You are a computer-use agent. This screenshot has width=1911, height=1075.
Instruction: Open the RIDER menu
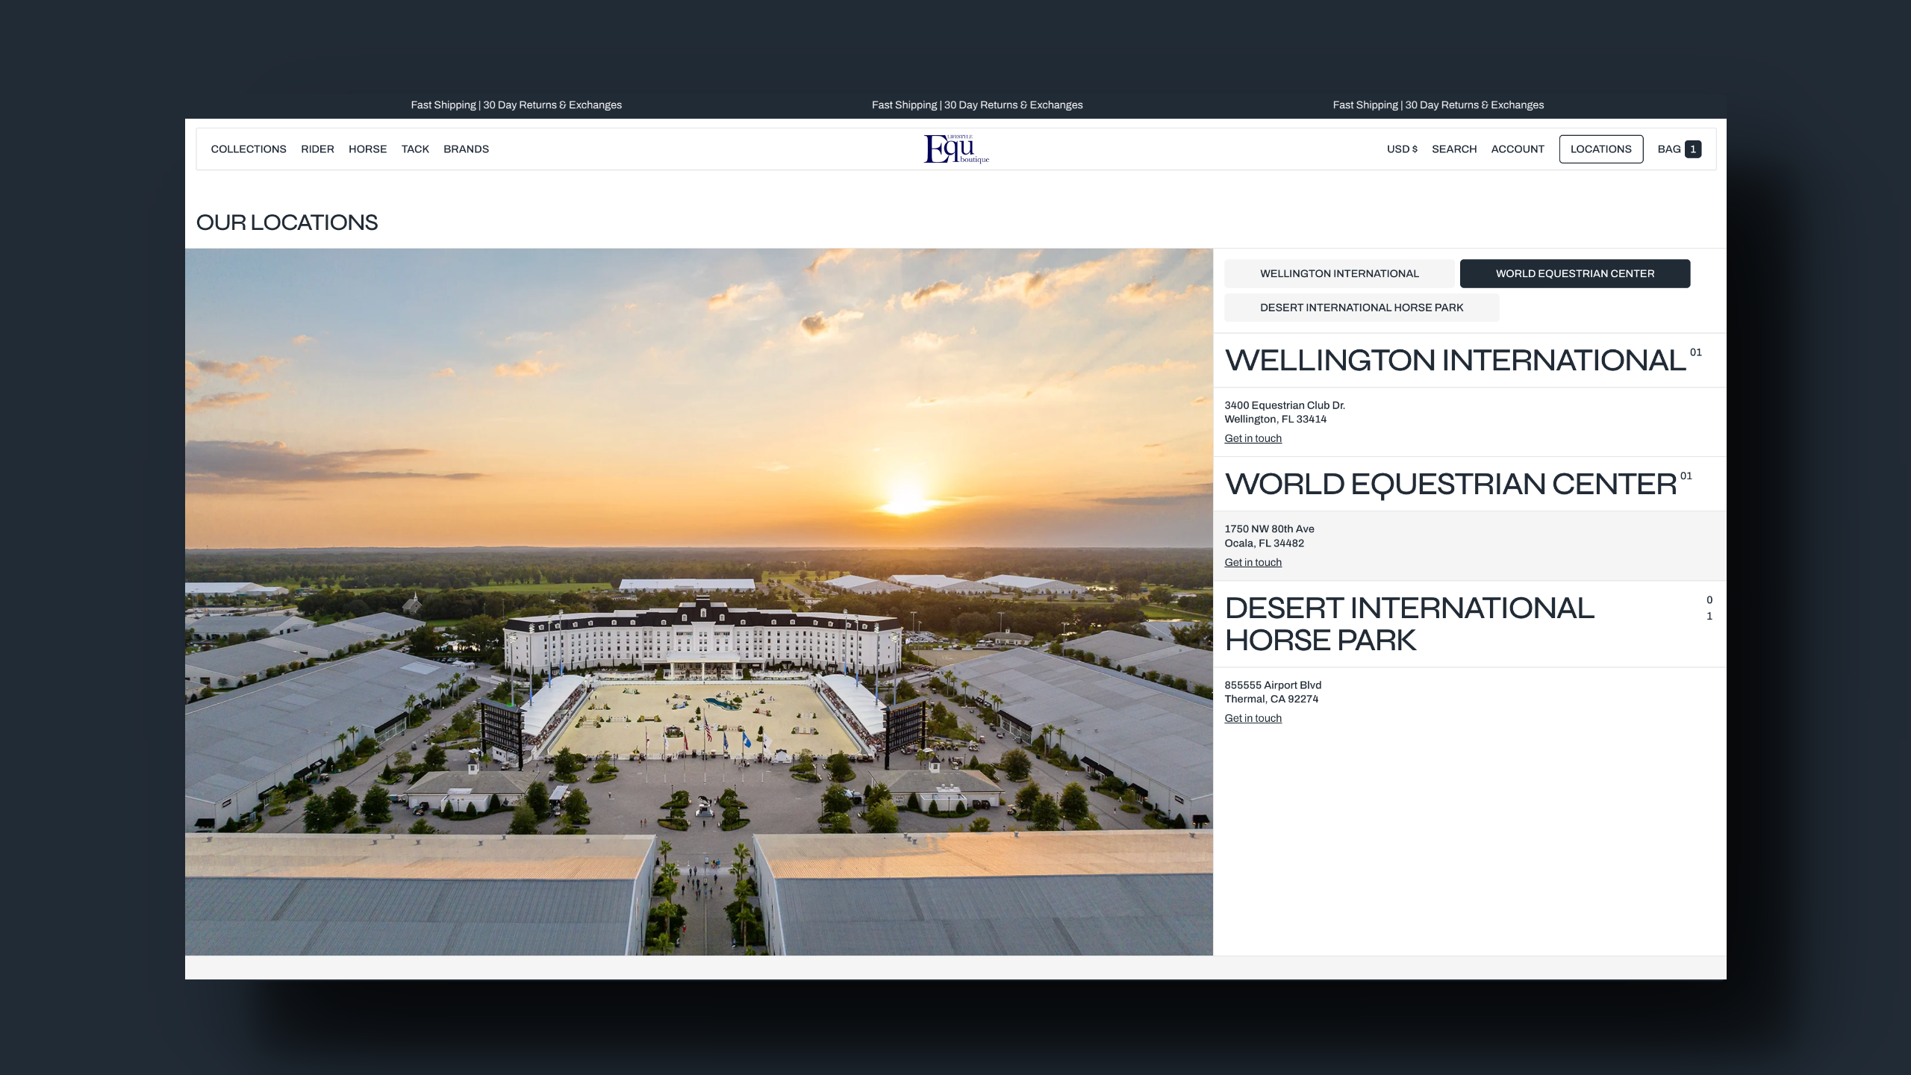[317, 149]
